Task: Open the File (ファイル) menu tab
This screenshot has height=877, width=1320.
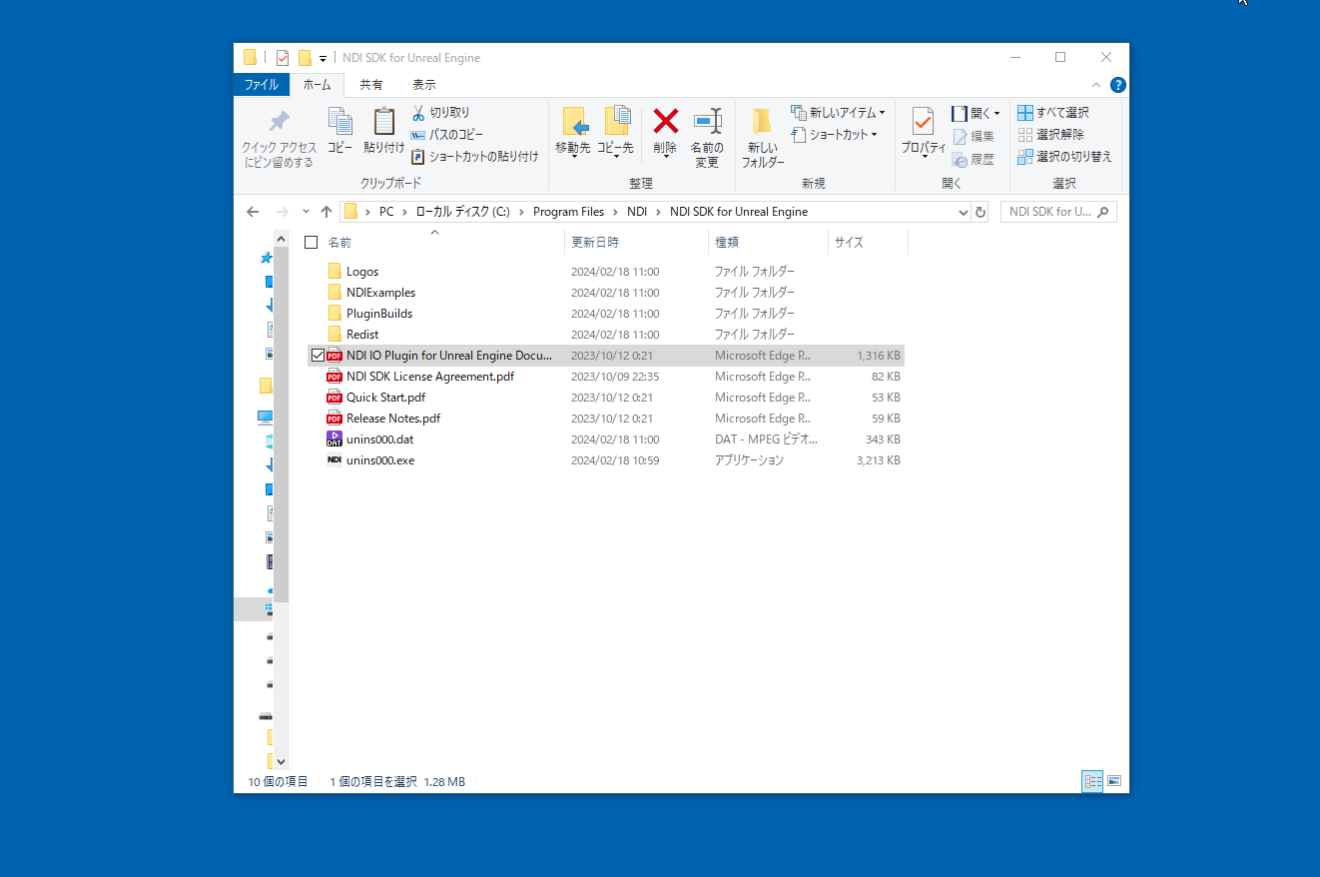Action: click(262, 85)
